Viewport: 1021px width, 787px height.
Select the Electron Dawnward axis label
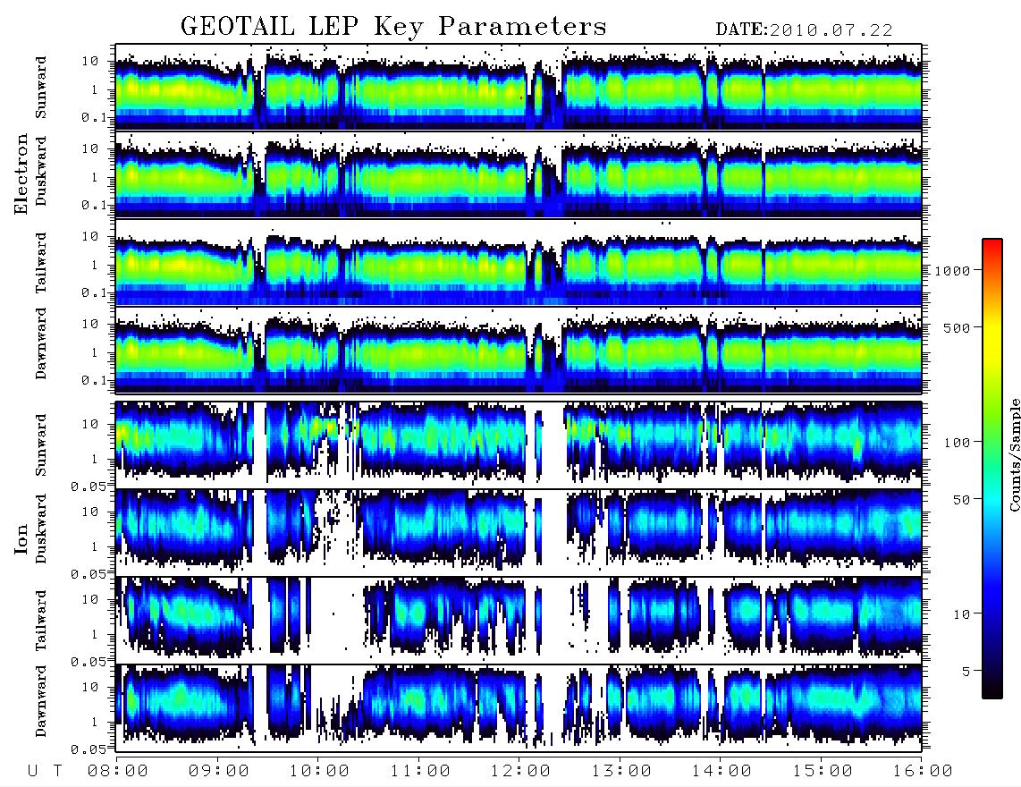pos(41,343)
